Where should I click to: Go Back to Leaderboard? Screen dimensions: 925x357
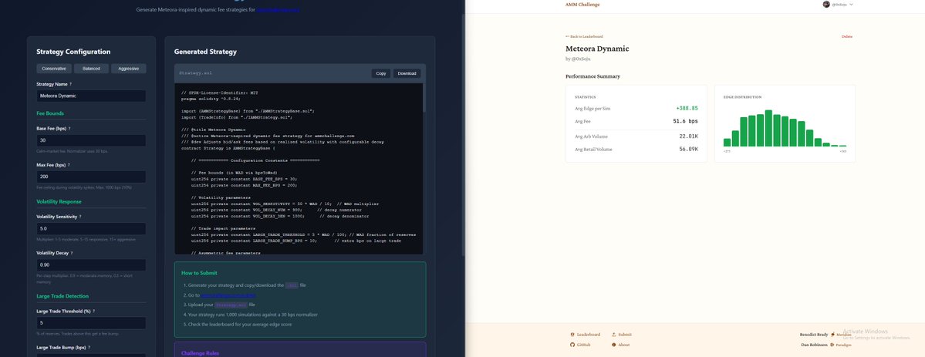(x=584, y=36)
